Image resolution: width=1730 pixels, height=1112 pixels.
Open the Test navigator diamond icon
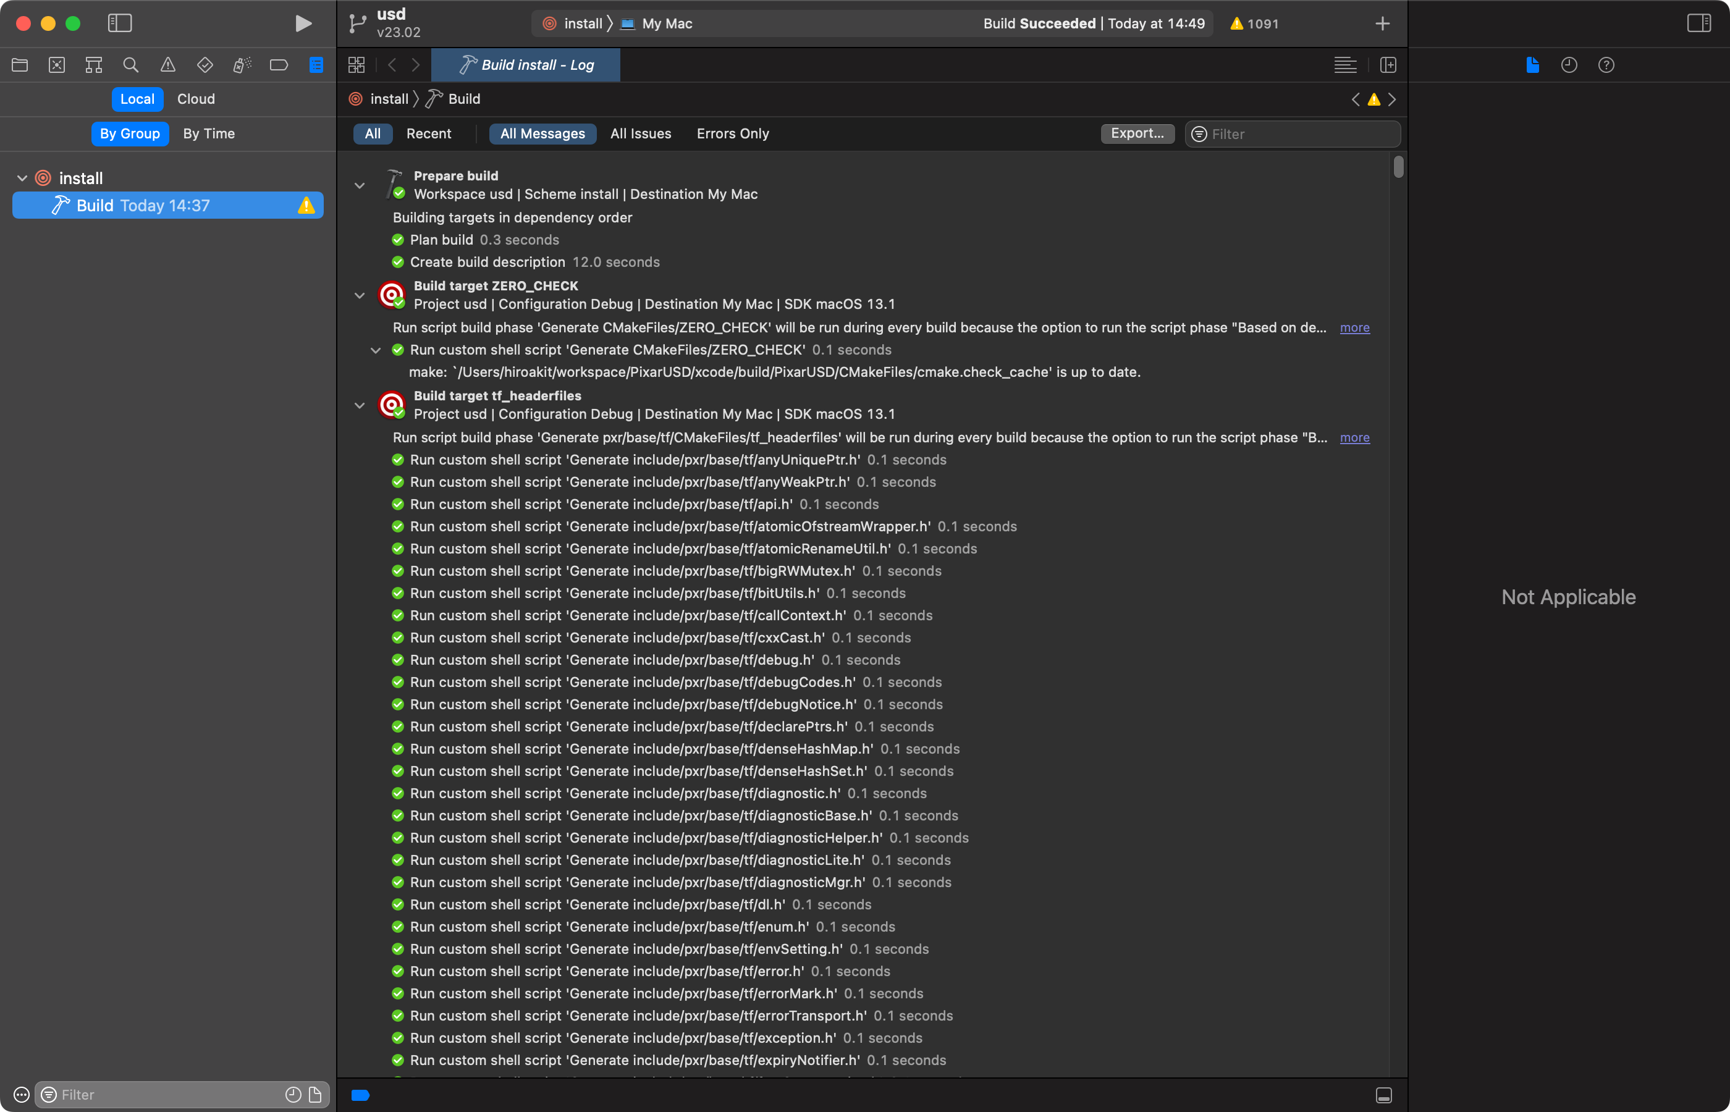click(205, 65)
